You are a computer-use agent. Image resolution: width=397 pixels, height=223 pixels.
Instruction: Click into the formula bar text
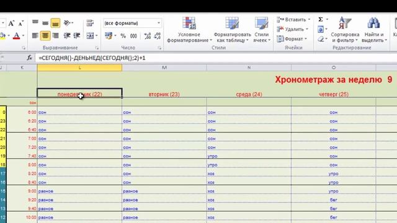click(x=92, y=58)
